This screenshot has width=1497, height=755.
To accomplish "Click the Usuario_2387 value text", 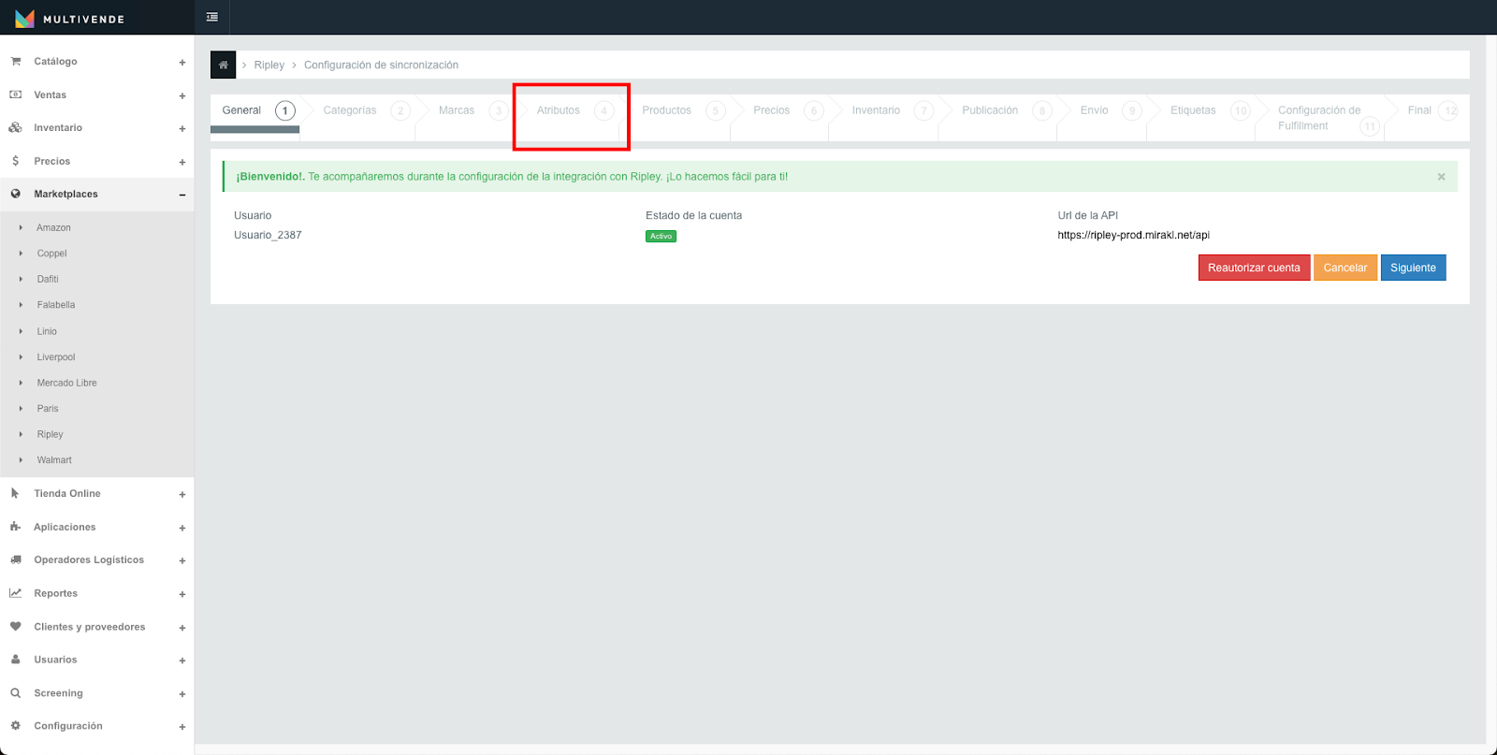I will [x=268, y=236].
